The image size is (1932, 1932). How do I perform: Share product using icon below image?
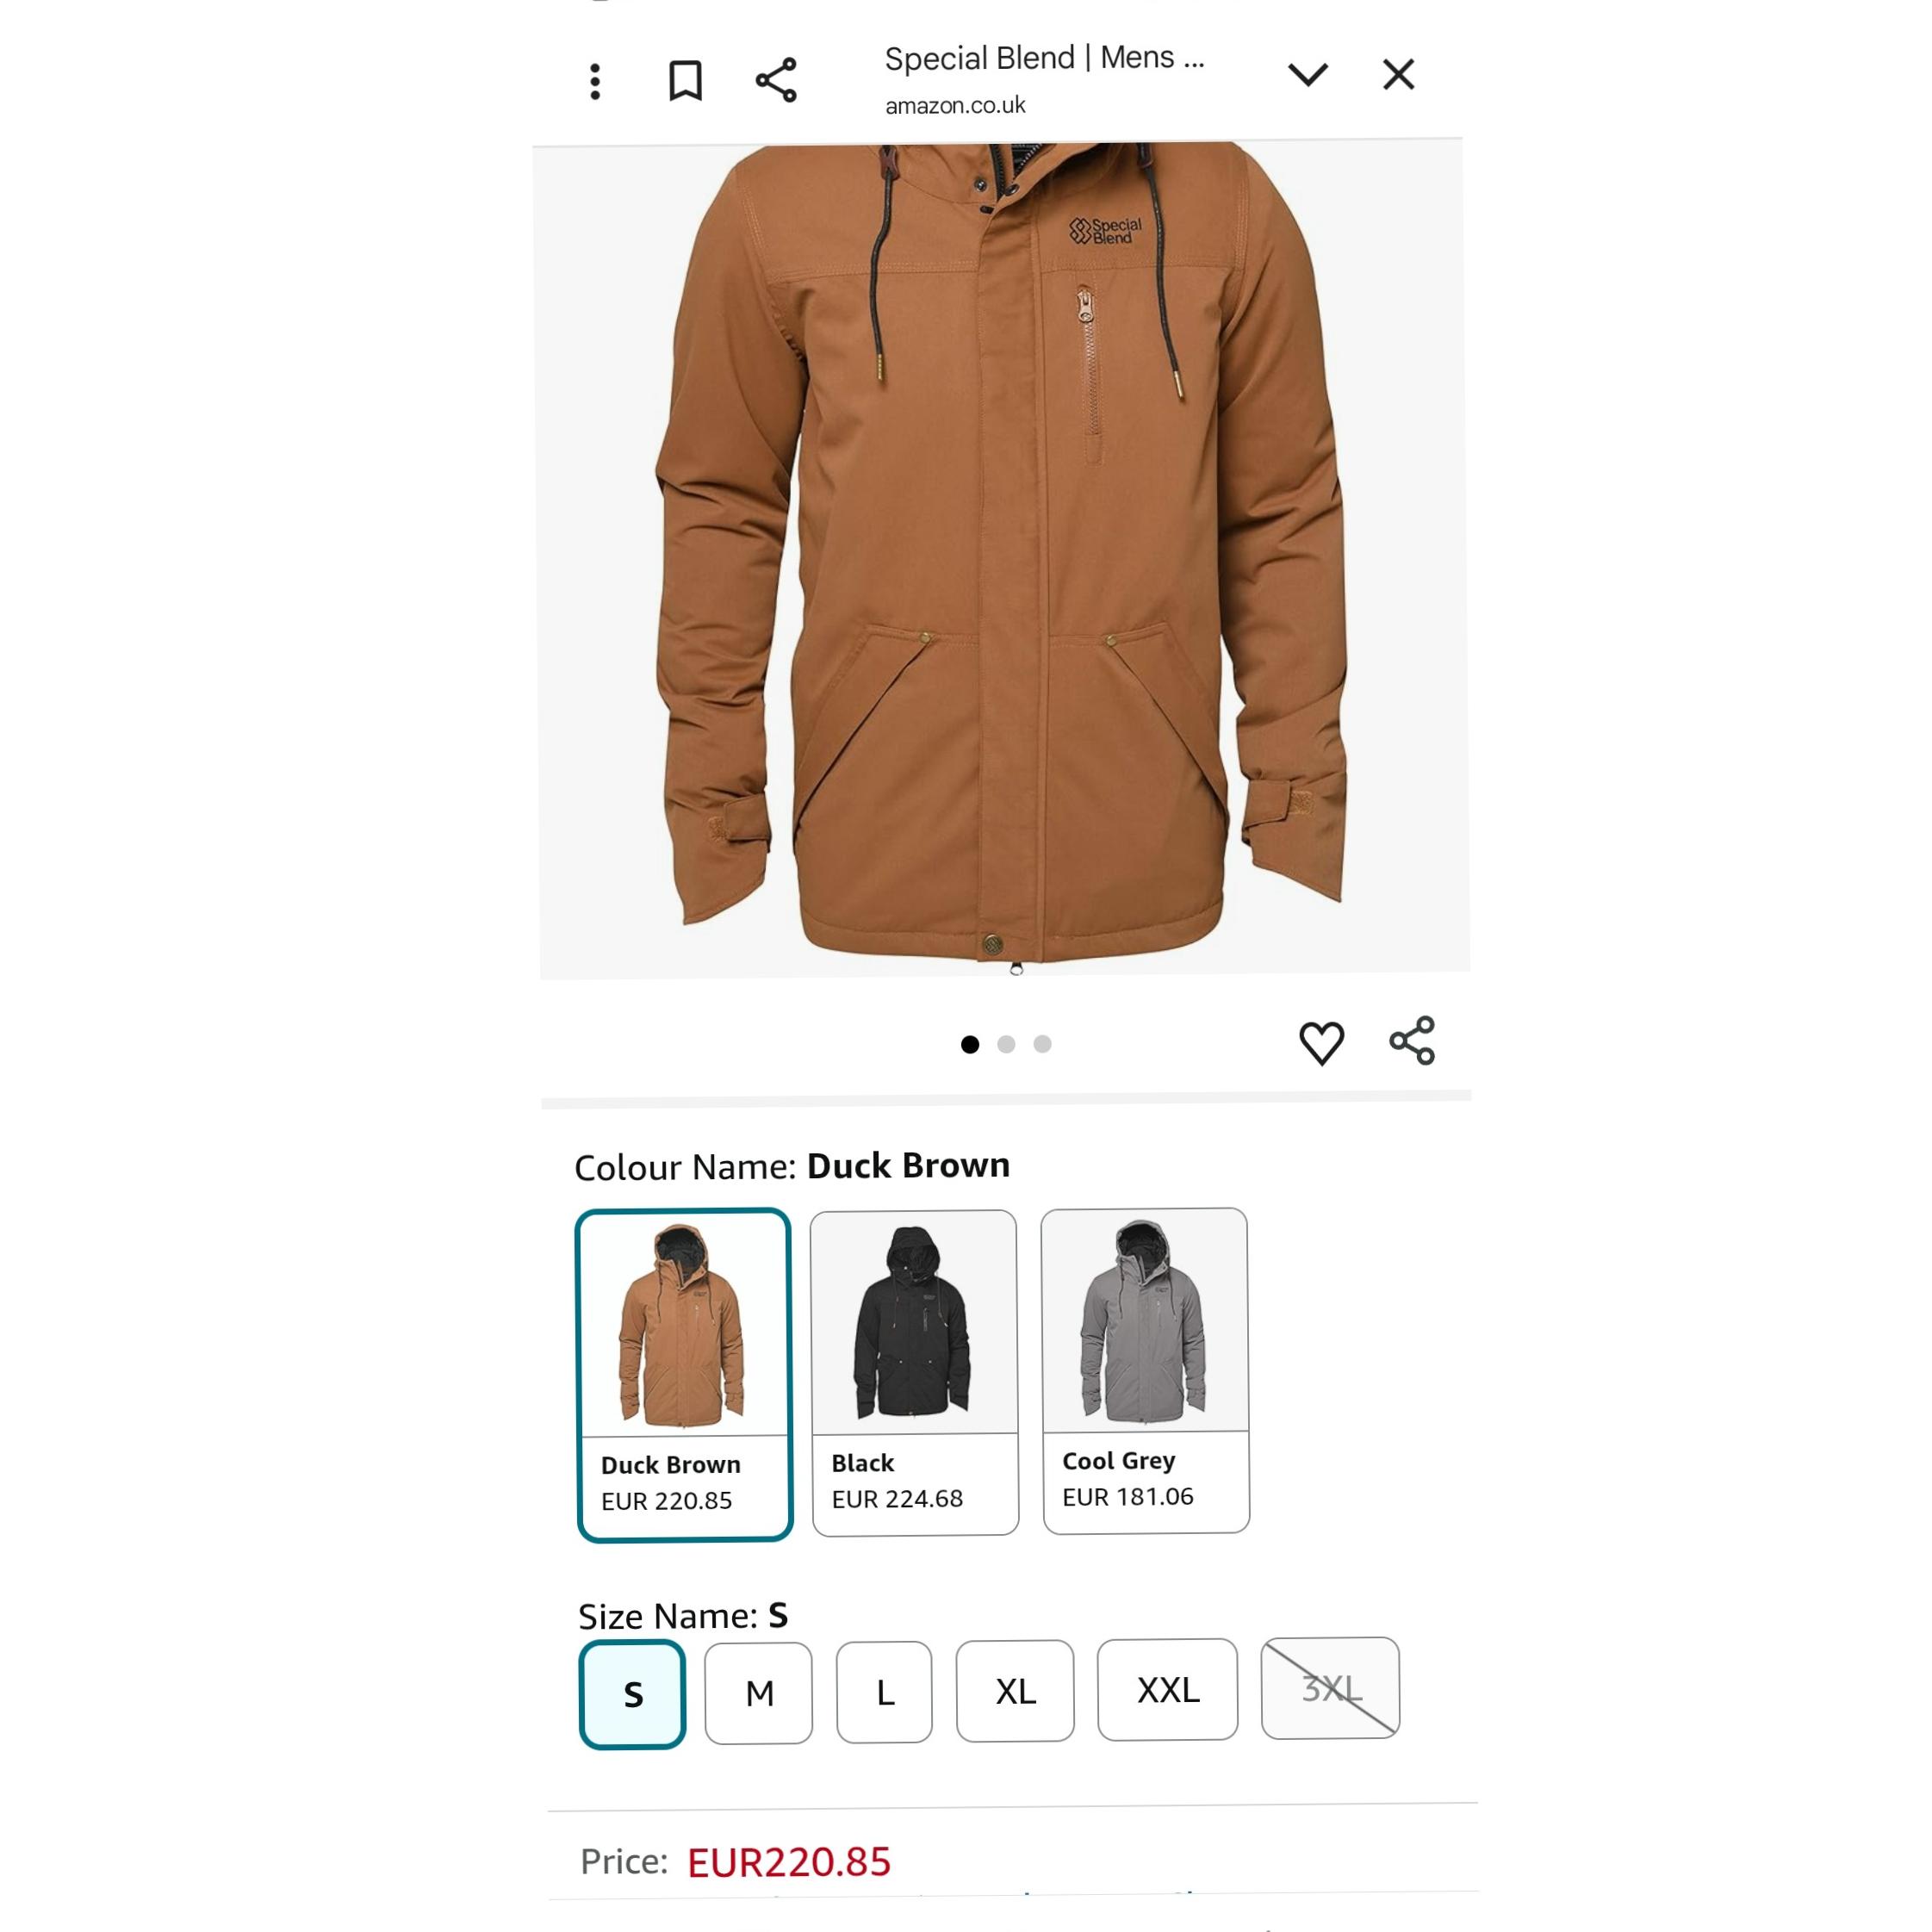coord(1412,1041)
